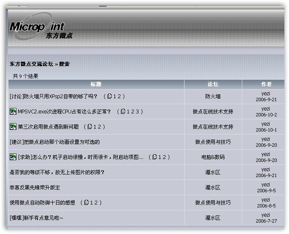Open 灌水区 forum in 恭喜反黑先锋 row
This screenshot has height=234, width=289.
point(213,187)
